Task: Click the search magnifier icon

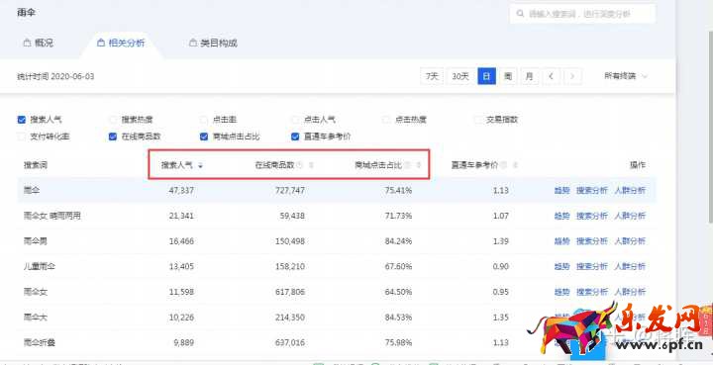Action: tap(520, 14)
